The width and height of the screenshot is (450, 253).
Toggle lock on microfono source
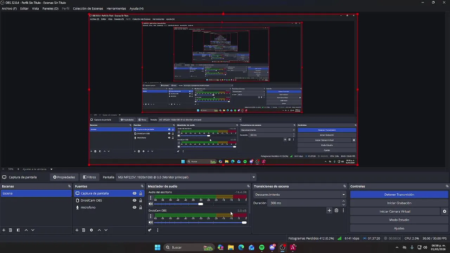[141, 207]
